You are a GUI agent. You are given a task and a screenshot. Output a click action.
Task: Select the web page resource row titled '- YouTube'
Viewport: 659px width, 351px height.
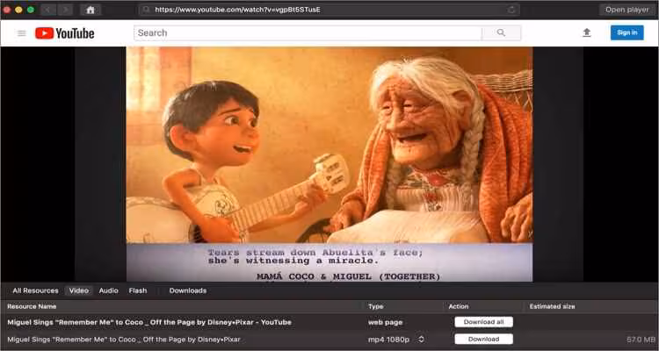pyautogui.click(x=329, y=322)
